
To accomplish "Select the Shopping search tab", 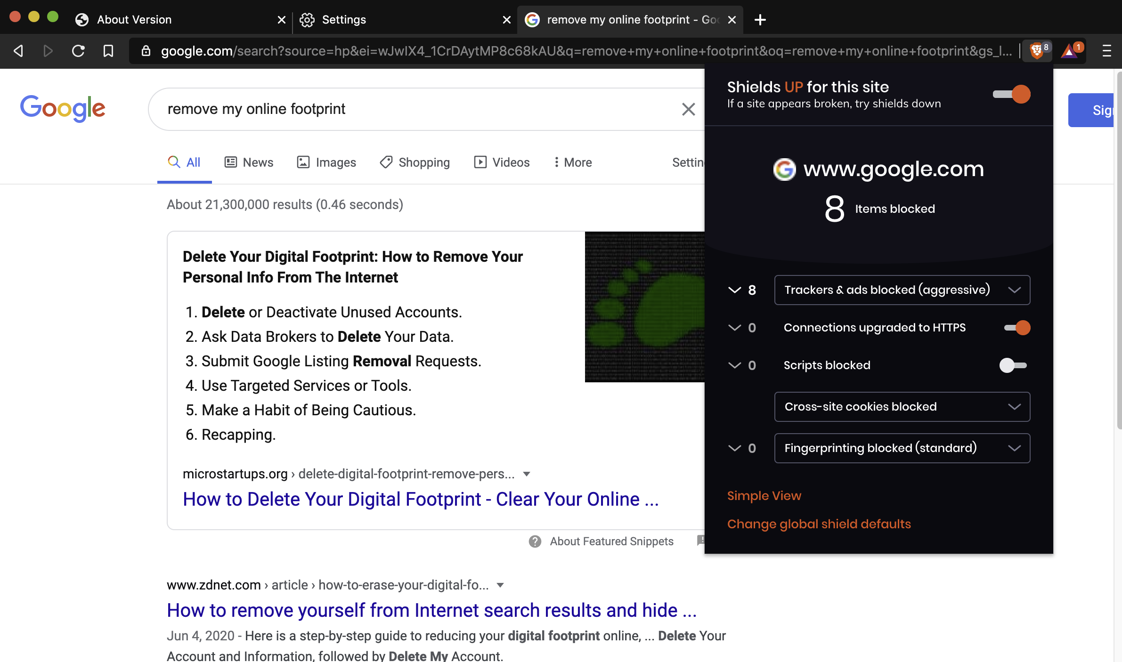I will tap(415, 163).
